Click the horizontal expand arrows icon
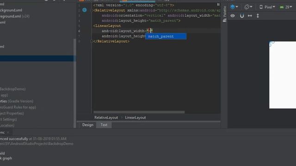The image size is (296, 166). coord(250,16)
